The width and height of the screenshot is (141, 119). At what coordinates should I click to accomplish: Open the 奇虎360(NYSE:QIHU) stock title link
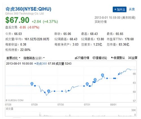[28, 9]
